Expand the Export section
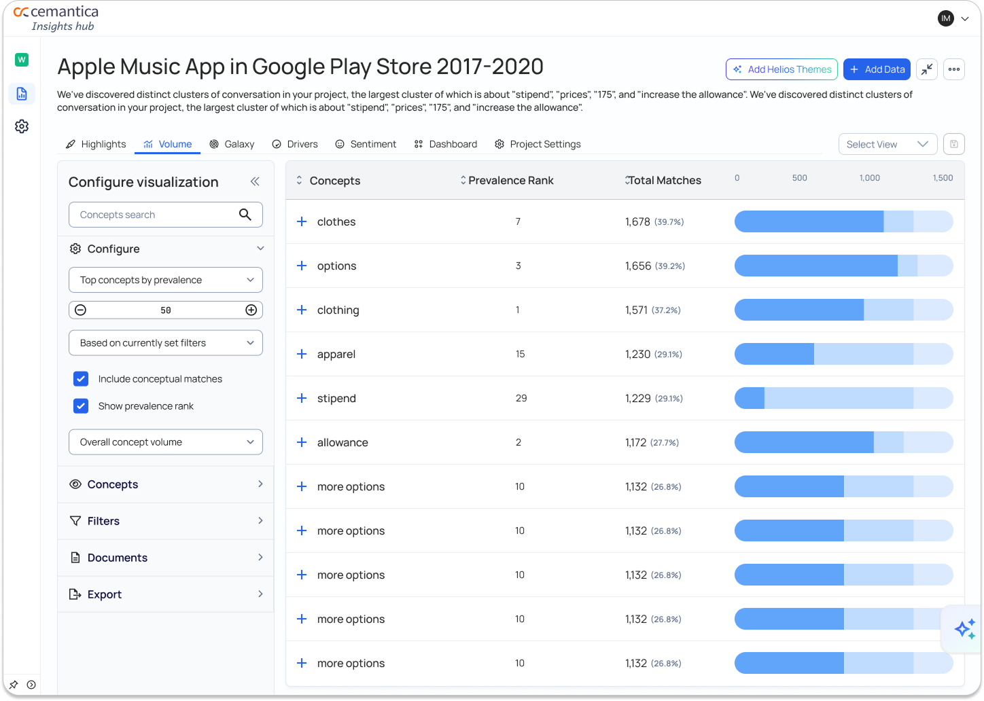The height and width of the screenshot is (701, 984). 166,594
